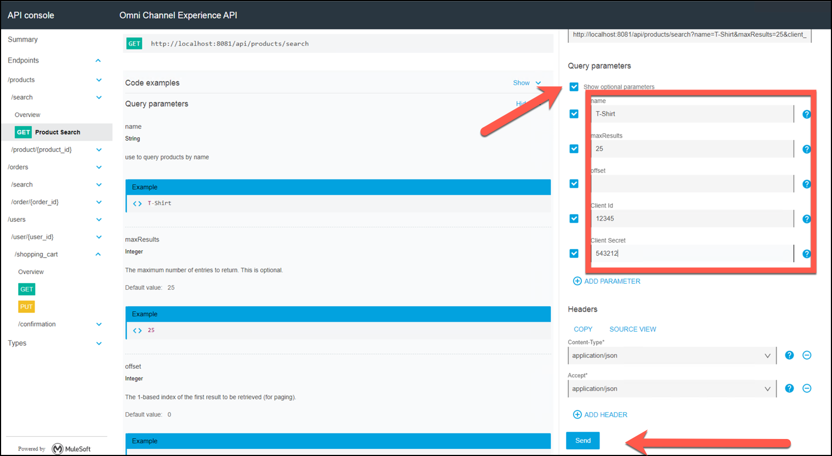Expand the Types section
This screenshot has width=832, height=456.
click(99, 344)
